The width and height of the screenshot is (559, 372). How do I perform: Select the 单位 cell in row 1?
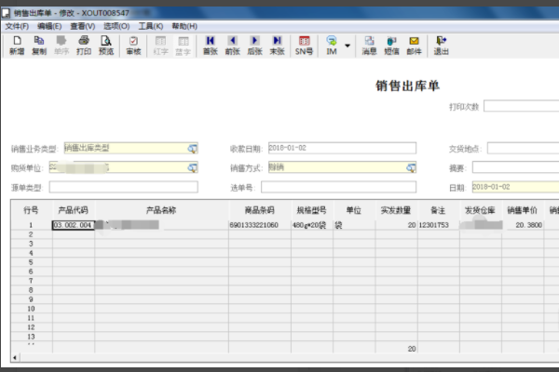[x=354, y=225]
